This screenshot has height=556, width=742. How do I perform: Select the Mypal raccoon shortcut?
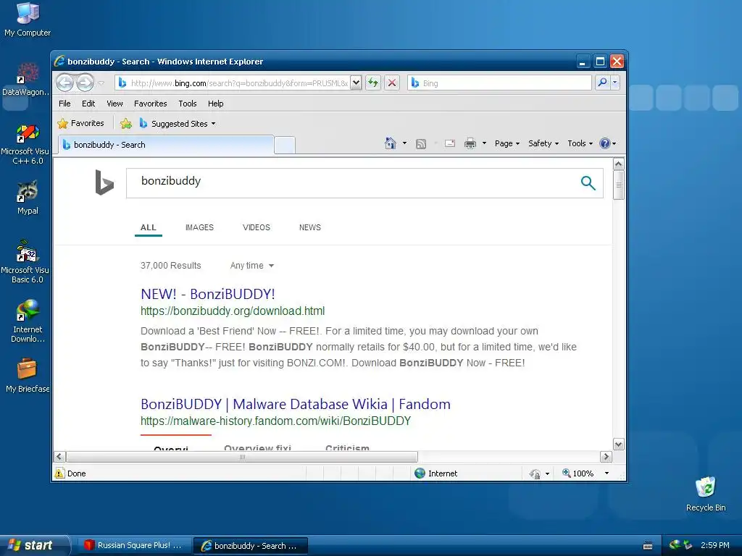point(28,198)
